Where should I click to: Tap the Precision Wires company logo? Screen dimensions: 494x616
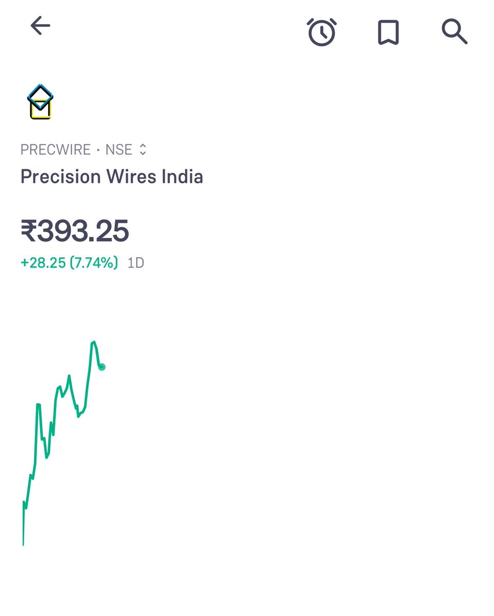coord(40,102)
